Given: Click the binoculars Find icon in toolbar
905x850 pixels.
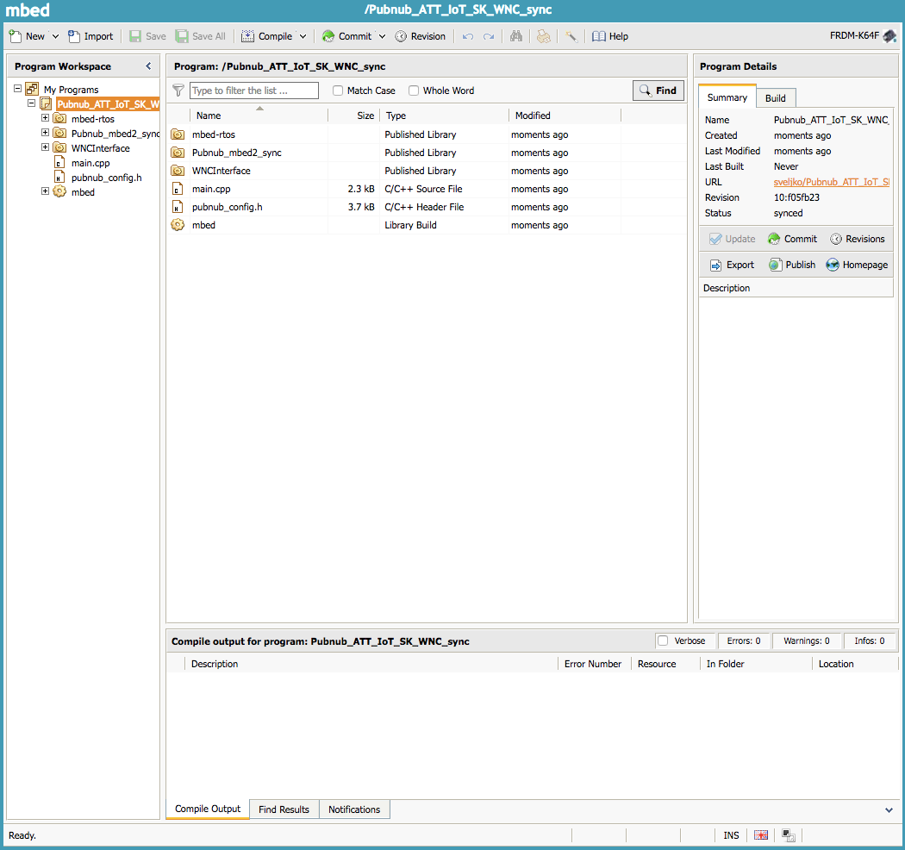Looking at the screenshot, I should click(516, 36).
